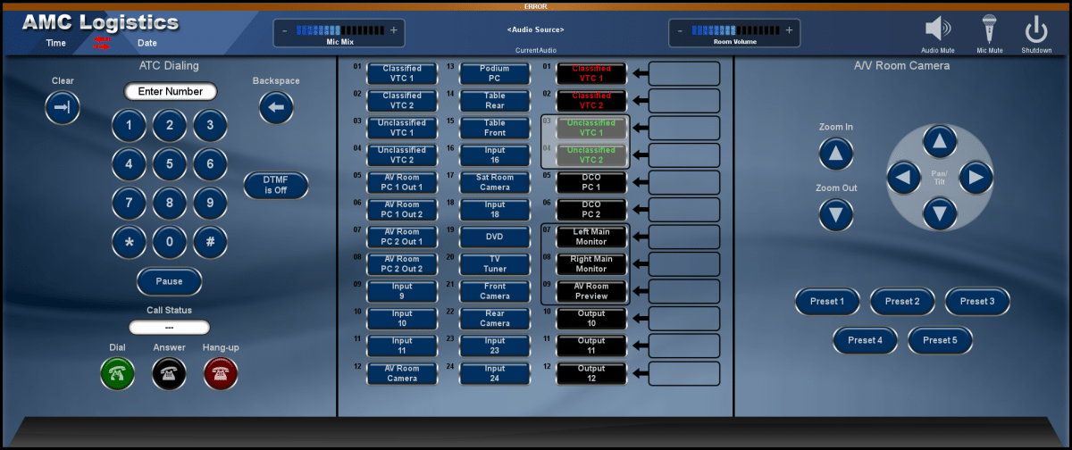The image size is (1072, 450).
Task: Click keypad digit 1
Action: [129, 126]
